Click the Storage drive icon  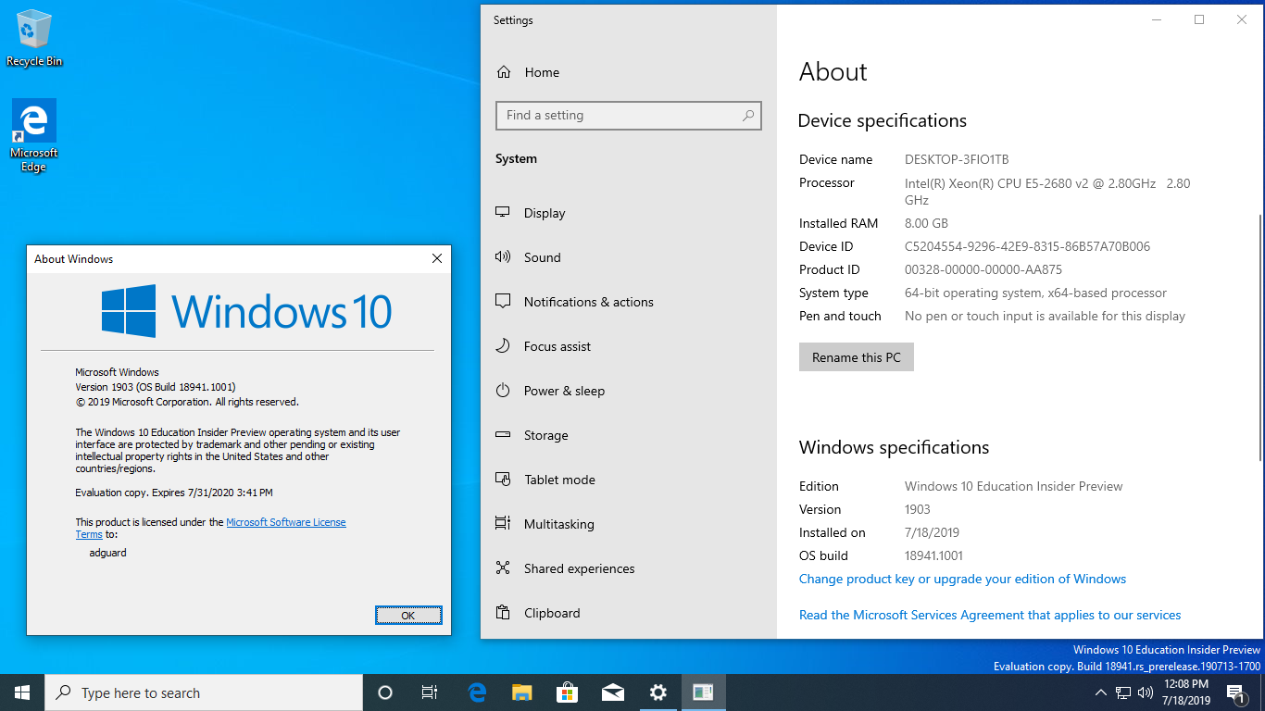click(503, 435)
